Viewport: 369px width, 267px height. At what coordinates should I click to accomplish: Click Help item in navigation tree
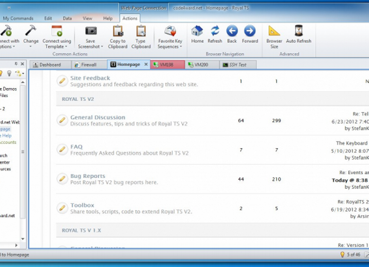(x=6, y=135)
